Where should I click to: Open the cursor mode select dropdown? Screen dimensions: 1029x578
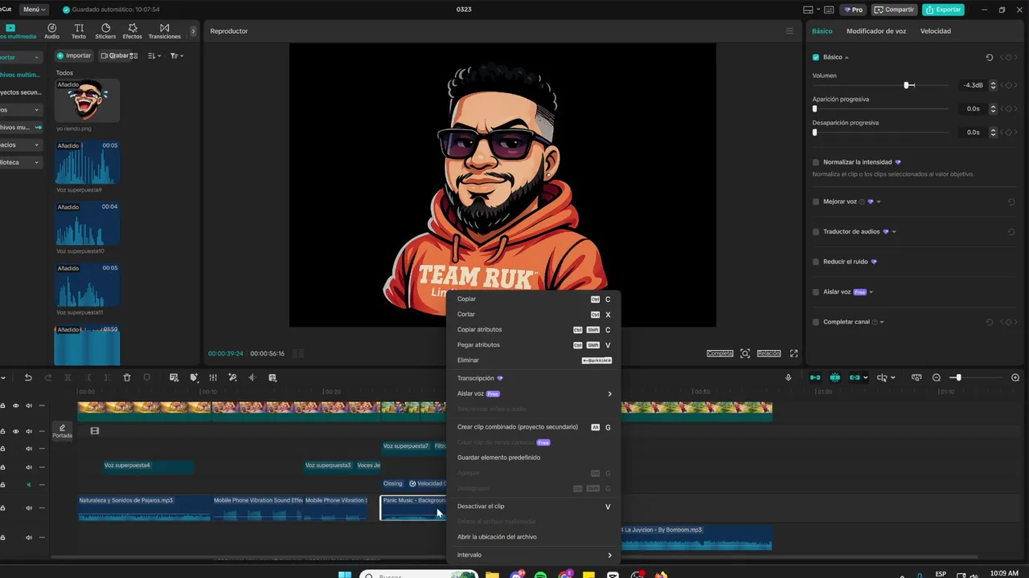click(x=893, y=377)
